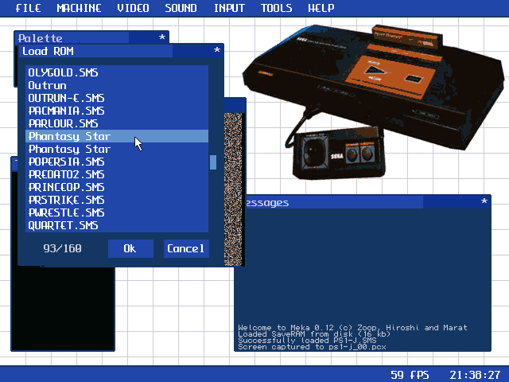Viewport: 509px width, 382px height.
Task: Select QUARTET.SMS in ROM list
Action: (117, 225)
